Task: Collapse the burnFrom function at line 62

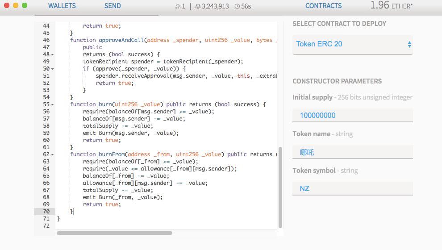Action: coord(52,154)
